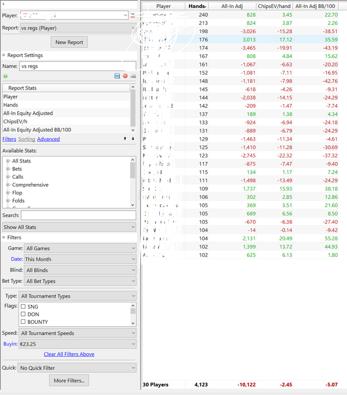Viewport: 347px width, 395px height.
Task: Click the blue Buyin filter label
Action: 10,344
